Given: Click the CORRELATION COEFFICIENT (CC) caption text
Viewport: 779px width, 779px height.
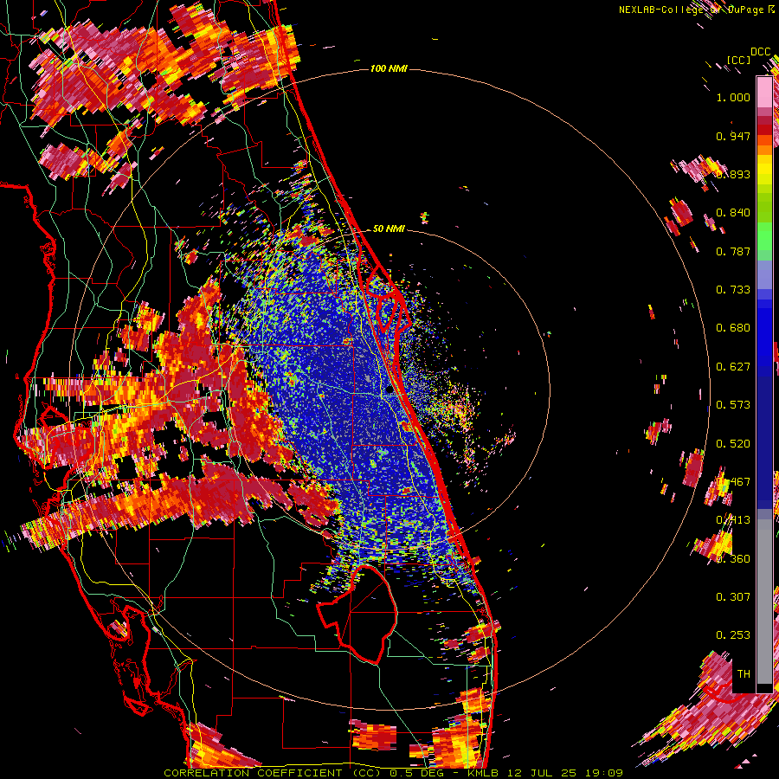Looking at the screenshot, I should click(273, 773).
